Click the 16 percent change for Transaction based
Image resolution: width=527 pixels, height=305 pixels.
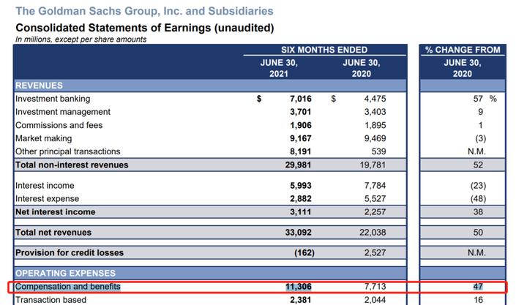[478, 300]
